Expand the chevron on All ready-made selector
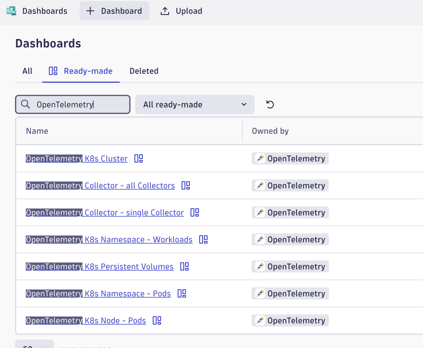The height and width of the screenshot is (348, 423). 243,104
